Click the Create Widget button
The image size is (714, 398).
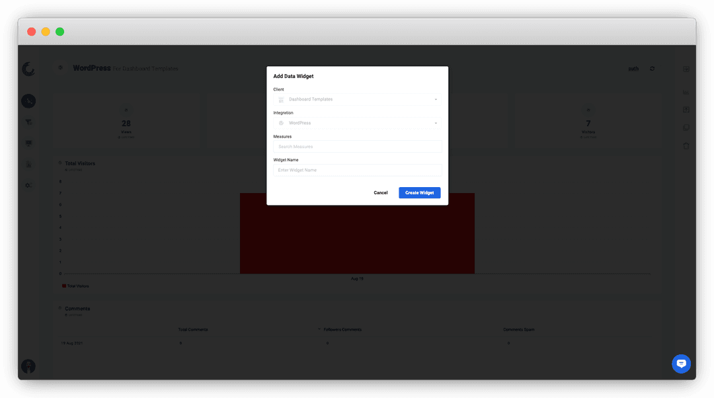(x=419, y=192)
